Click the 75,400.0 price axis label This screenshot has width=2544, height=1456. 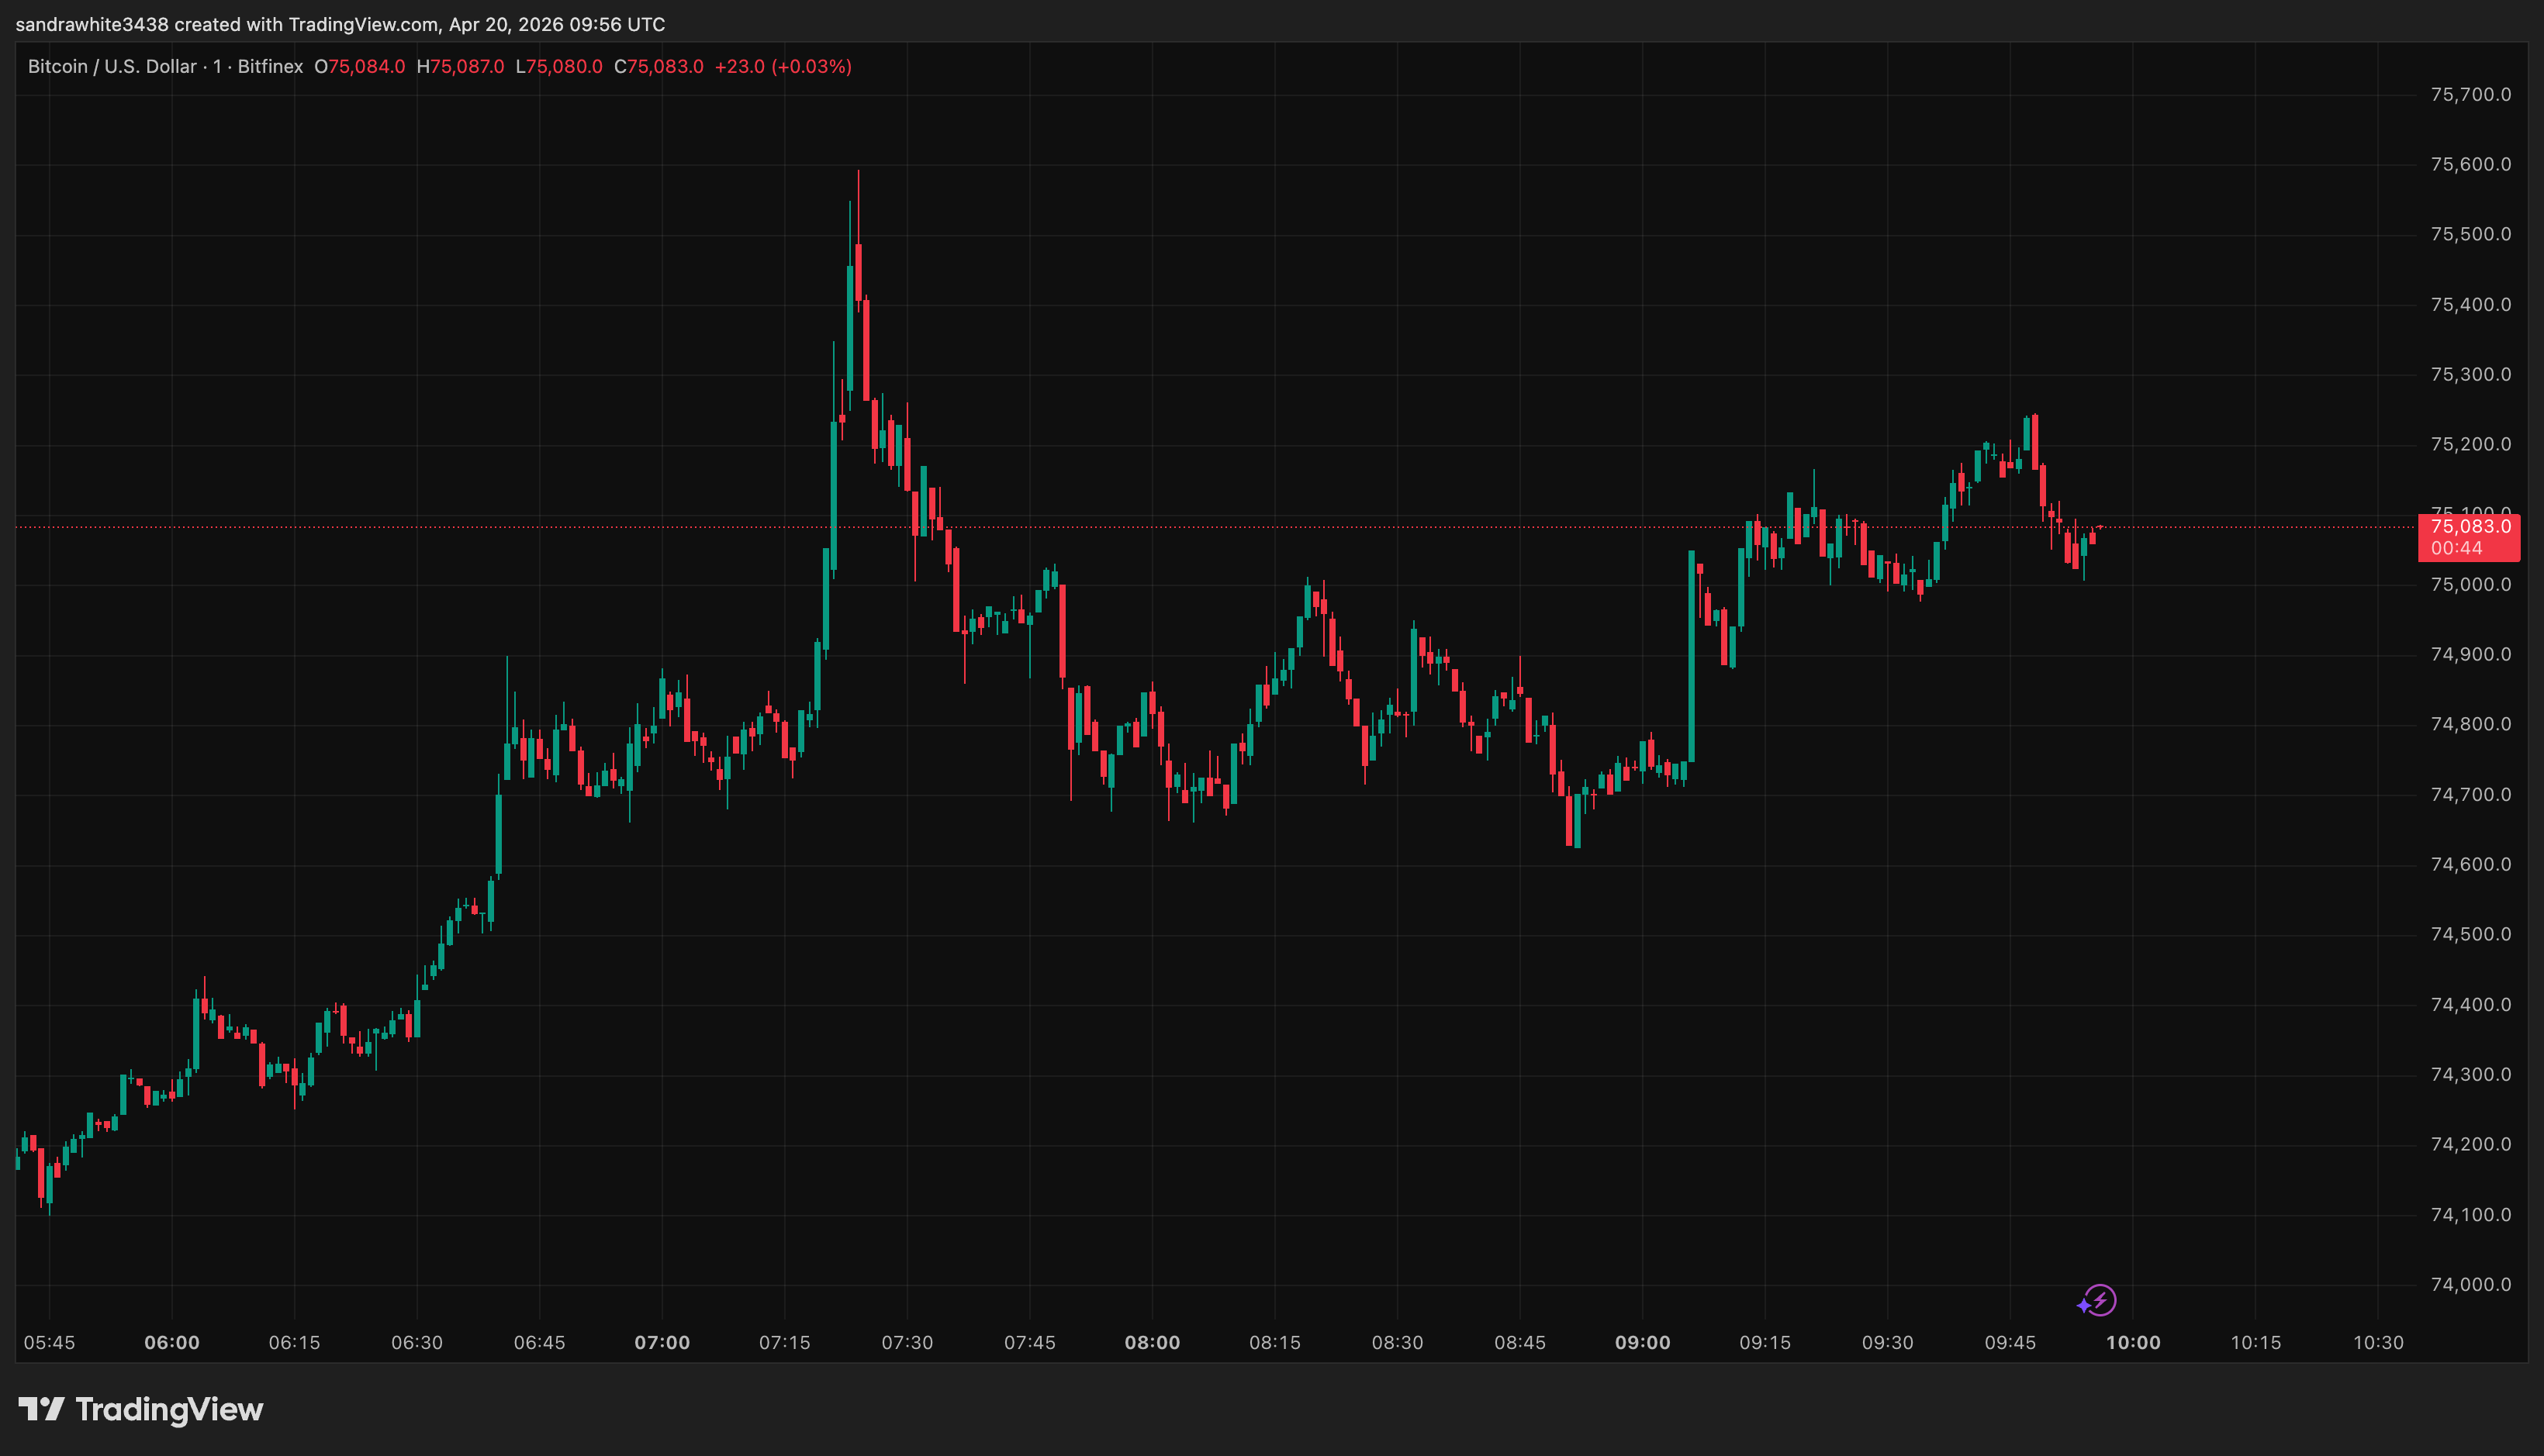click(x=2471, y=305)
